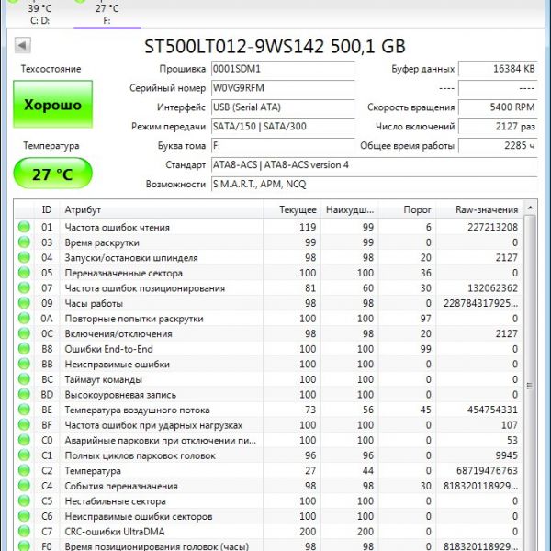The height and width of the screenshot is (551, 551).
Task: Select the attribute name Часы работы
Action: (94, 304)
